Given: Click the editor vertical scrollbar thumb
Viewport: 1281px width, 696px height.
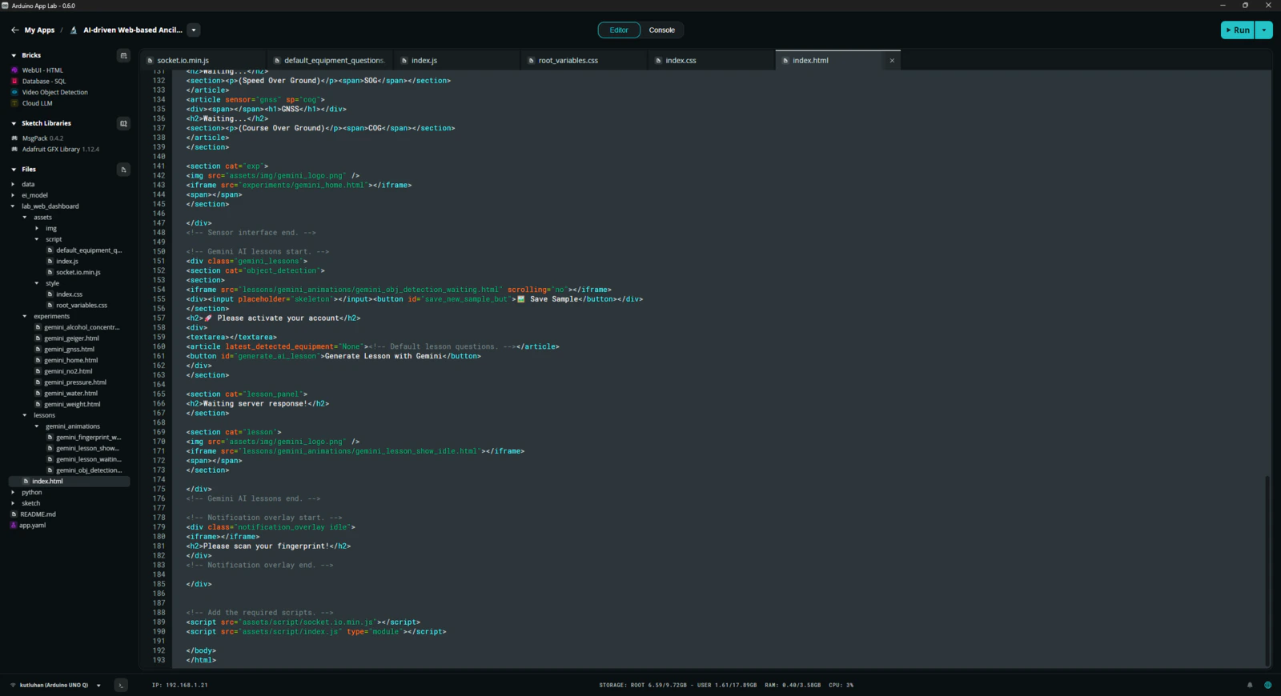Looking at the screenshot, I should click(x=1267, y=570).
